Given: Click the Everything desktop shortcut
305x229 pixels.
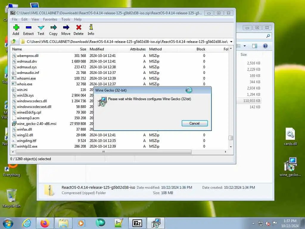Looking at the screenshot, I should [12, 171].
